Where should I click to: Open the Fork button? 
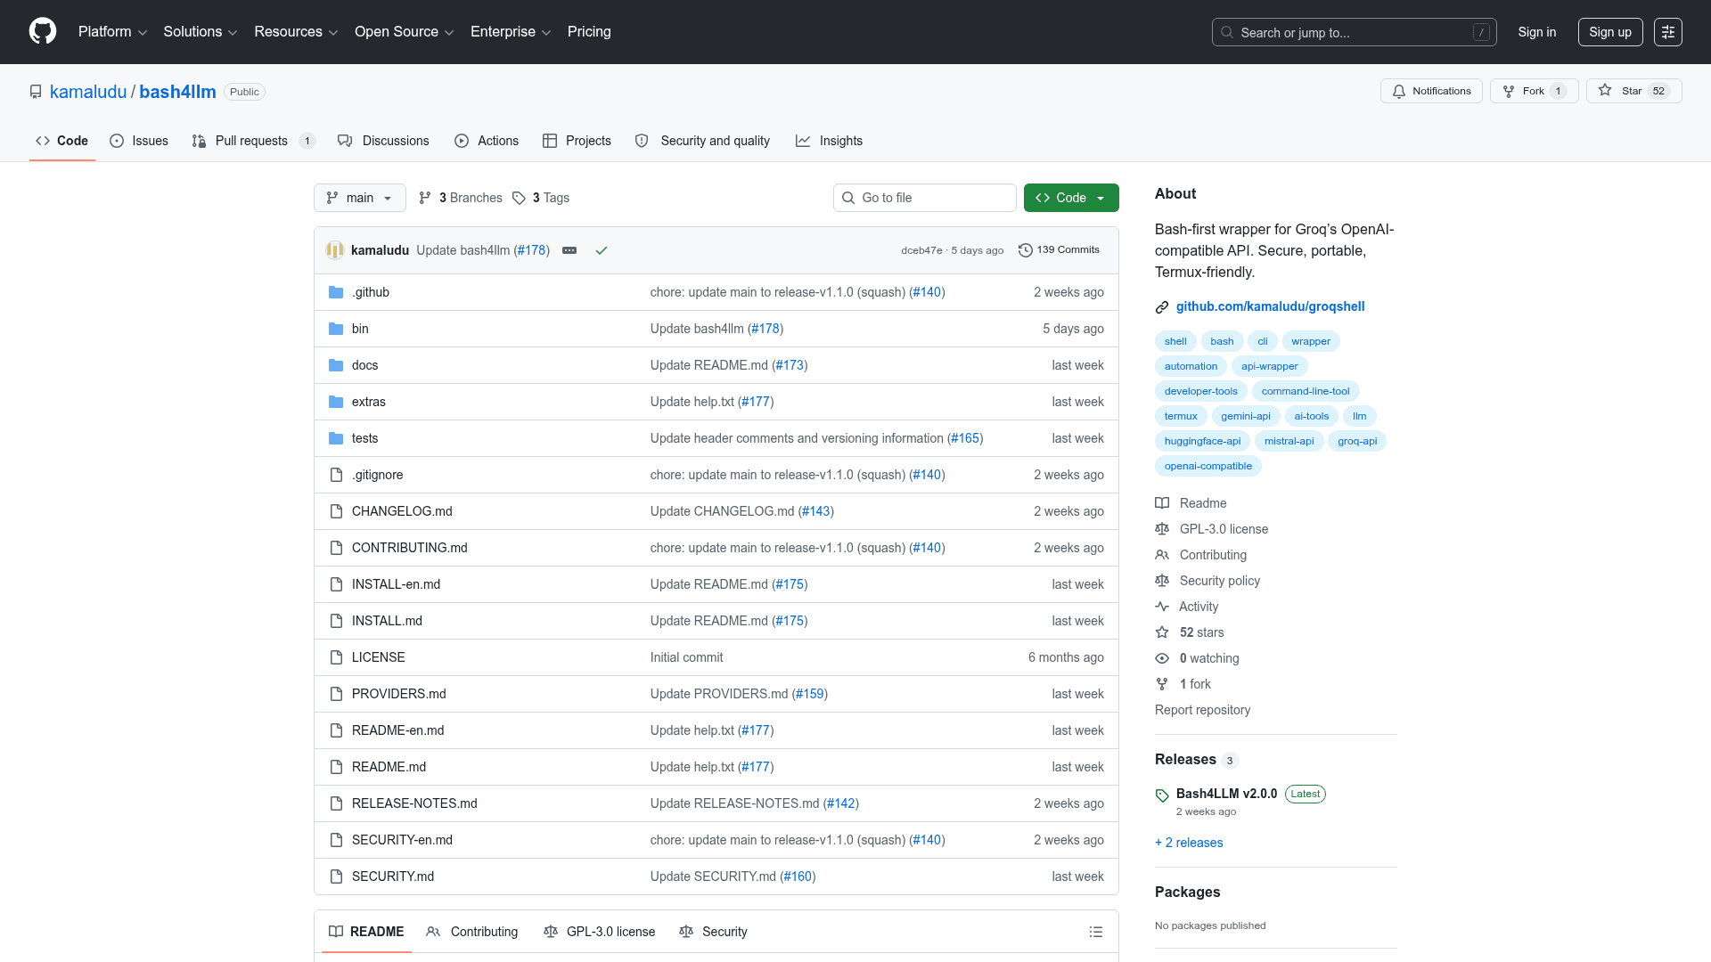point(1534,91)
